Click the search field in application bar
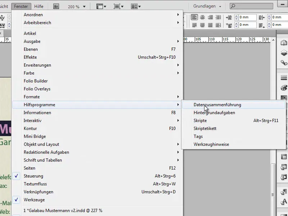 (251, 6)
